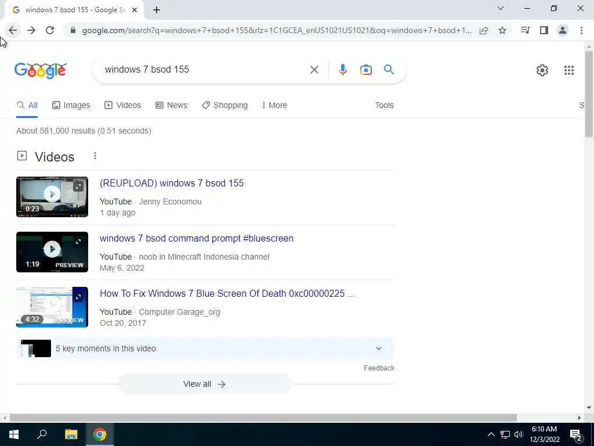Open Google apps grid
Screen dimensions: 594x446
(x=568, y=70)
